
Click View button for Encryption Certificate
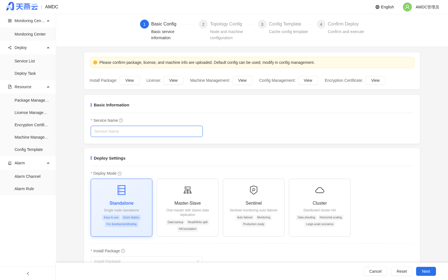(x=375, y=80)
